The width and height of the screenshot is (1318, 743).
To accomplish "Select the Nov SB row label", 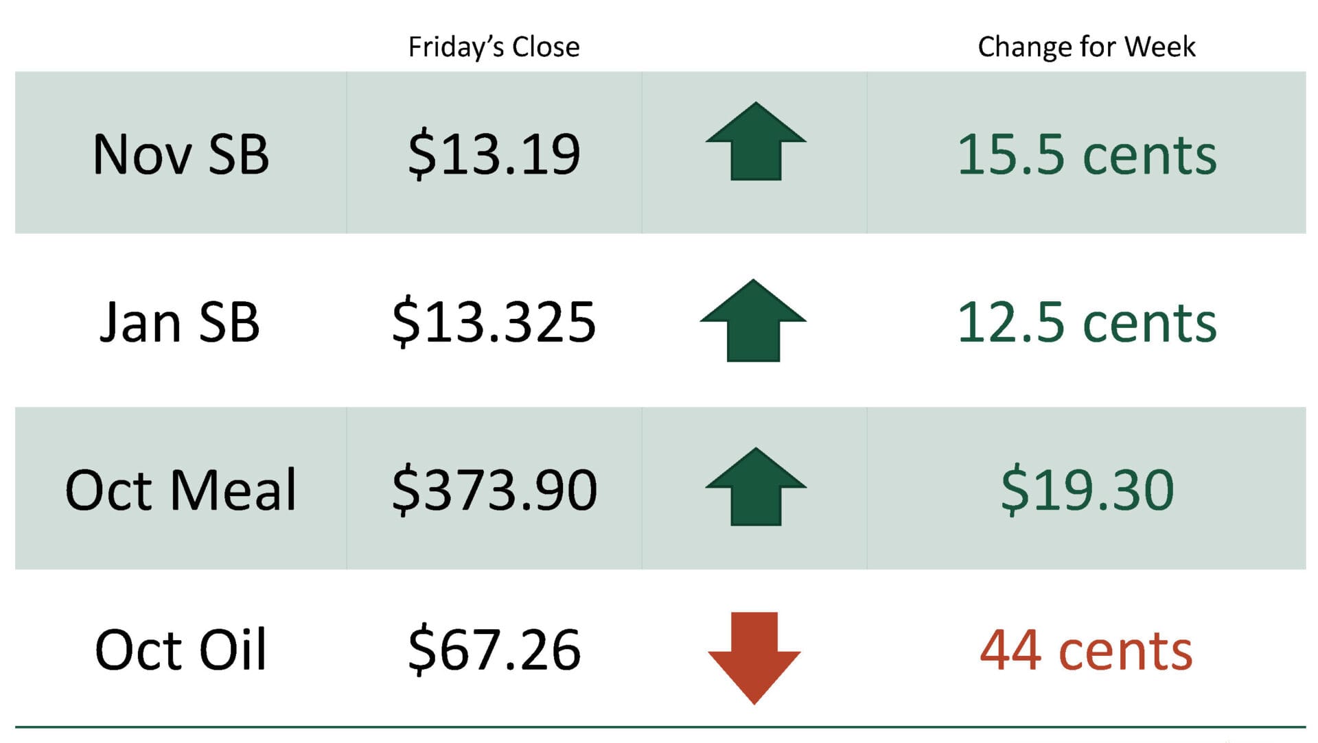I will (181, 154).
